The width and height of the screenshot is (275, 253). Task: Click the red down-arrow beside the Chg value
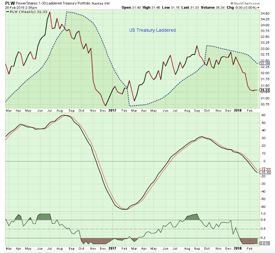258,8
